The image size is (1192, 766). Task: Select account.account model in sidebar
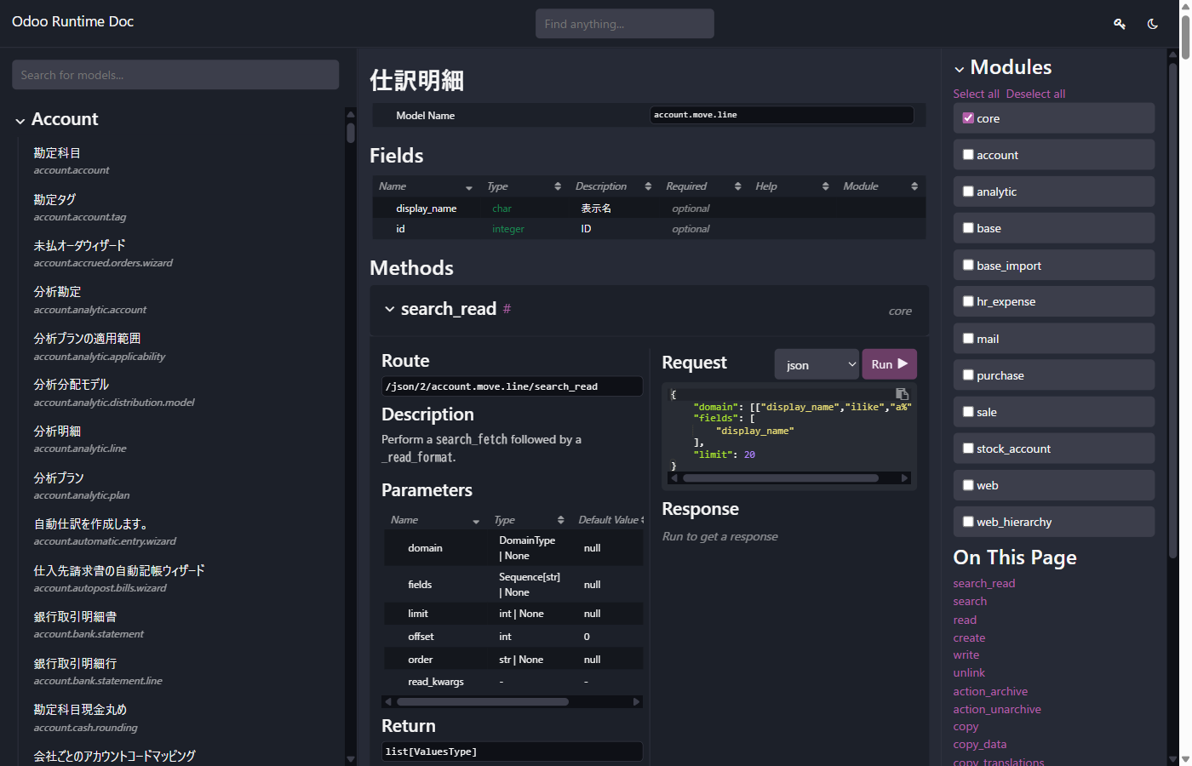[72, 161]
